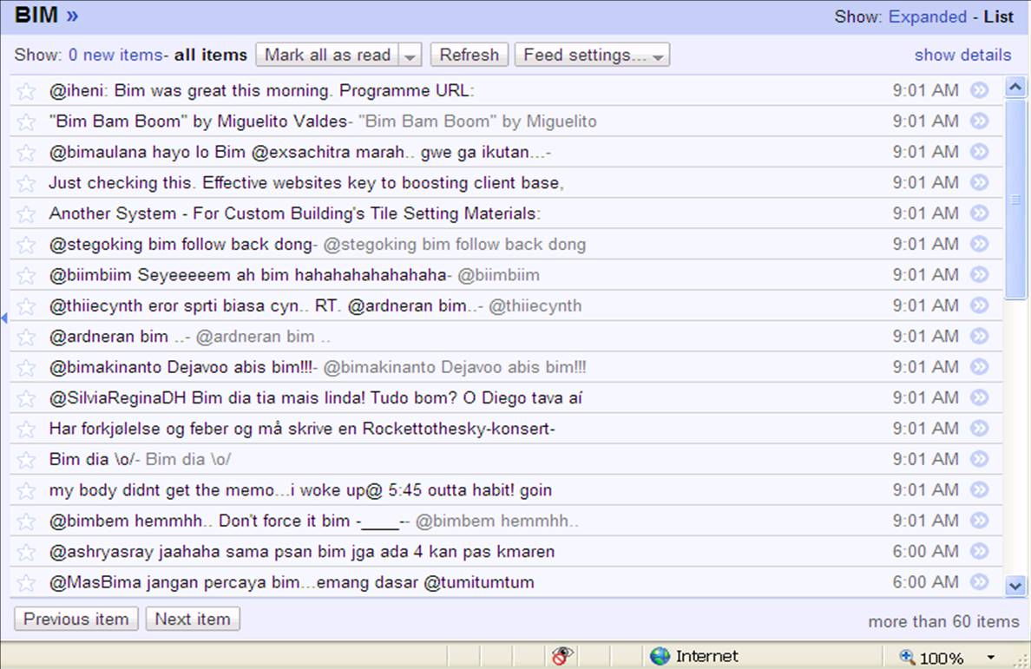Click the Mark all as read button
The width and height of the screenshot is (1031, 669).
327,56
